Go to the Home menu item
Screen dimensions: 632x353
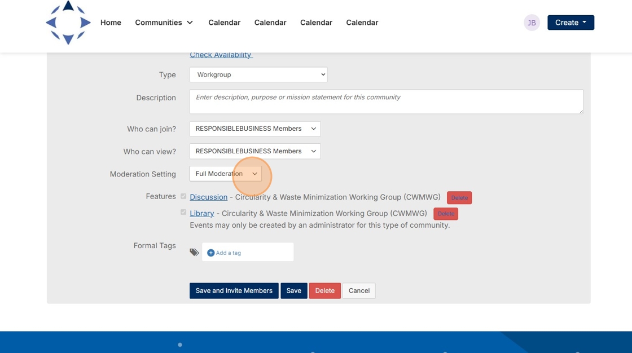tap(111, 23)
